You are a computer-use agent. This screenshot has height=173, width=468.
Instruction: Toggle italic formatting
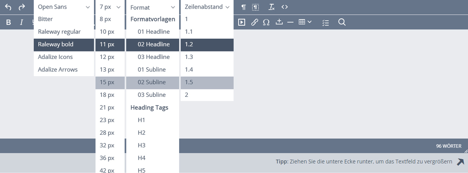click(x=21, y=22)
